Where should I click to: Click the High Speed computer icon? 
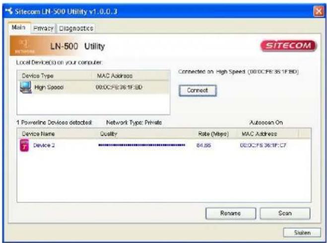[x=26, y=87]
